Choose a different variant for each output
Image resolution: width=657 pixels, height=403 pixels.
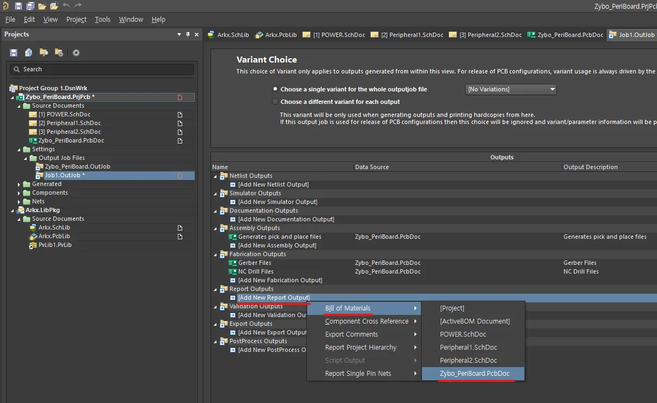point(275,102)
